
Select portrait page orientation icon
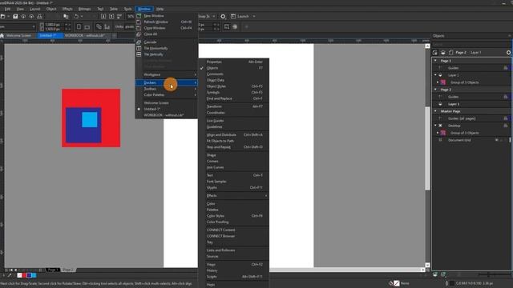pos(79,26)
